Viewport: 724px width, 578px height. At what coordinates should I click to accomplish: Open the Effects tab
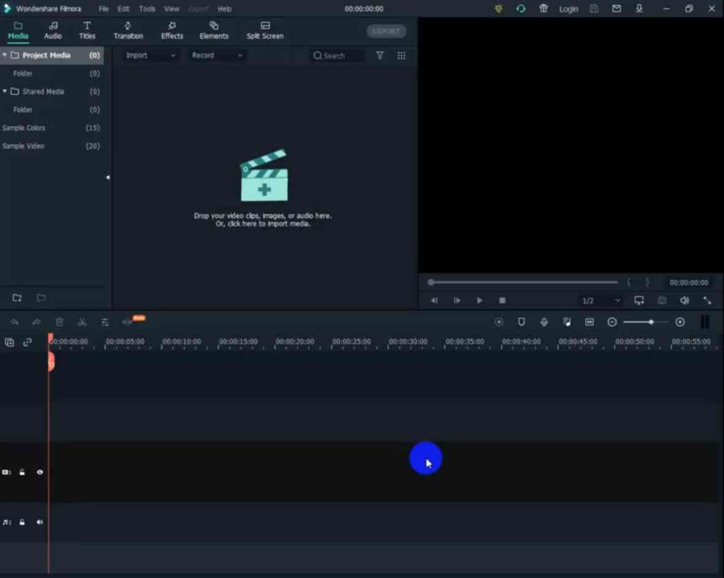[172, 30]
